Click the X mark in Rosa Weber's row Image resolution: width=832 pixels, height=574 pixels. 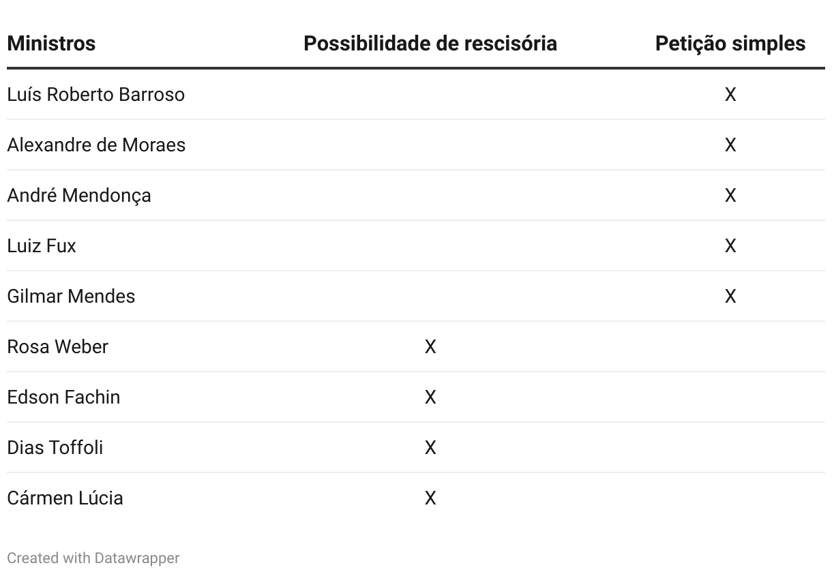[x=430, y=346]
